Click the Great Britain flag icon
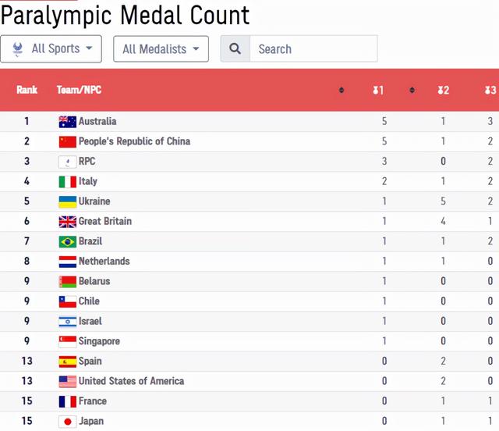499x431 pixels. pyautogui.click(x=67, y=221)
